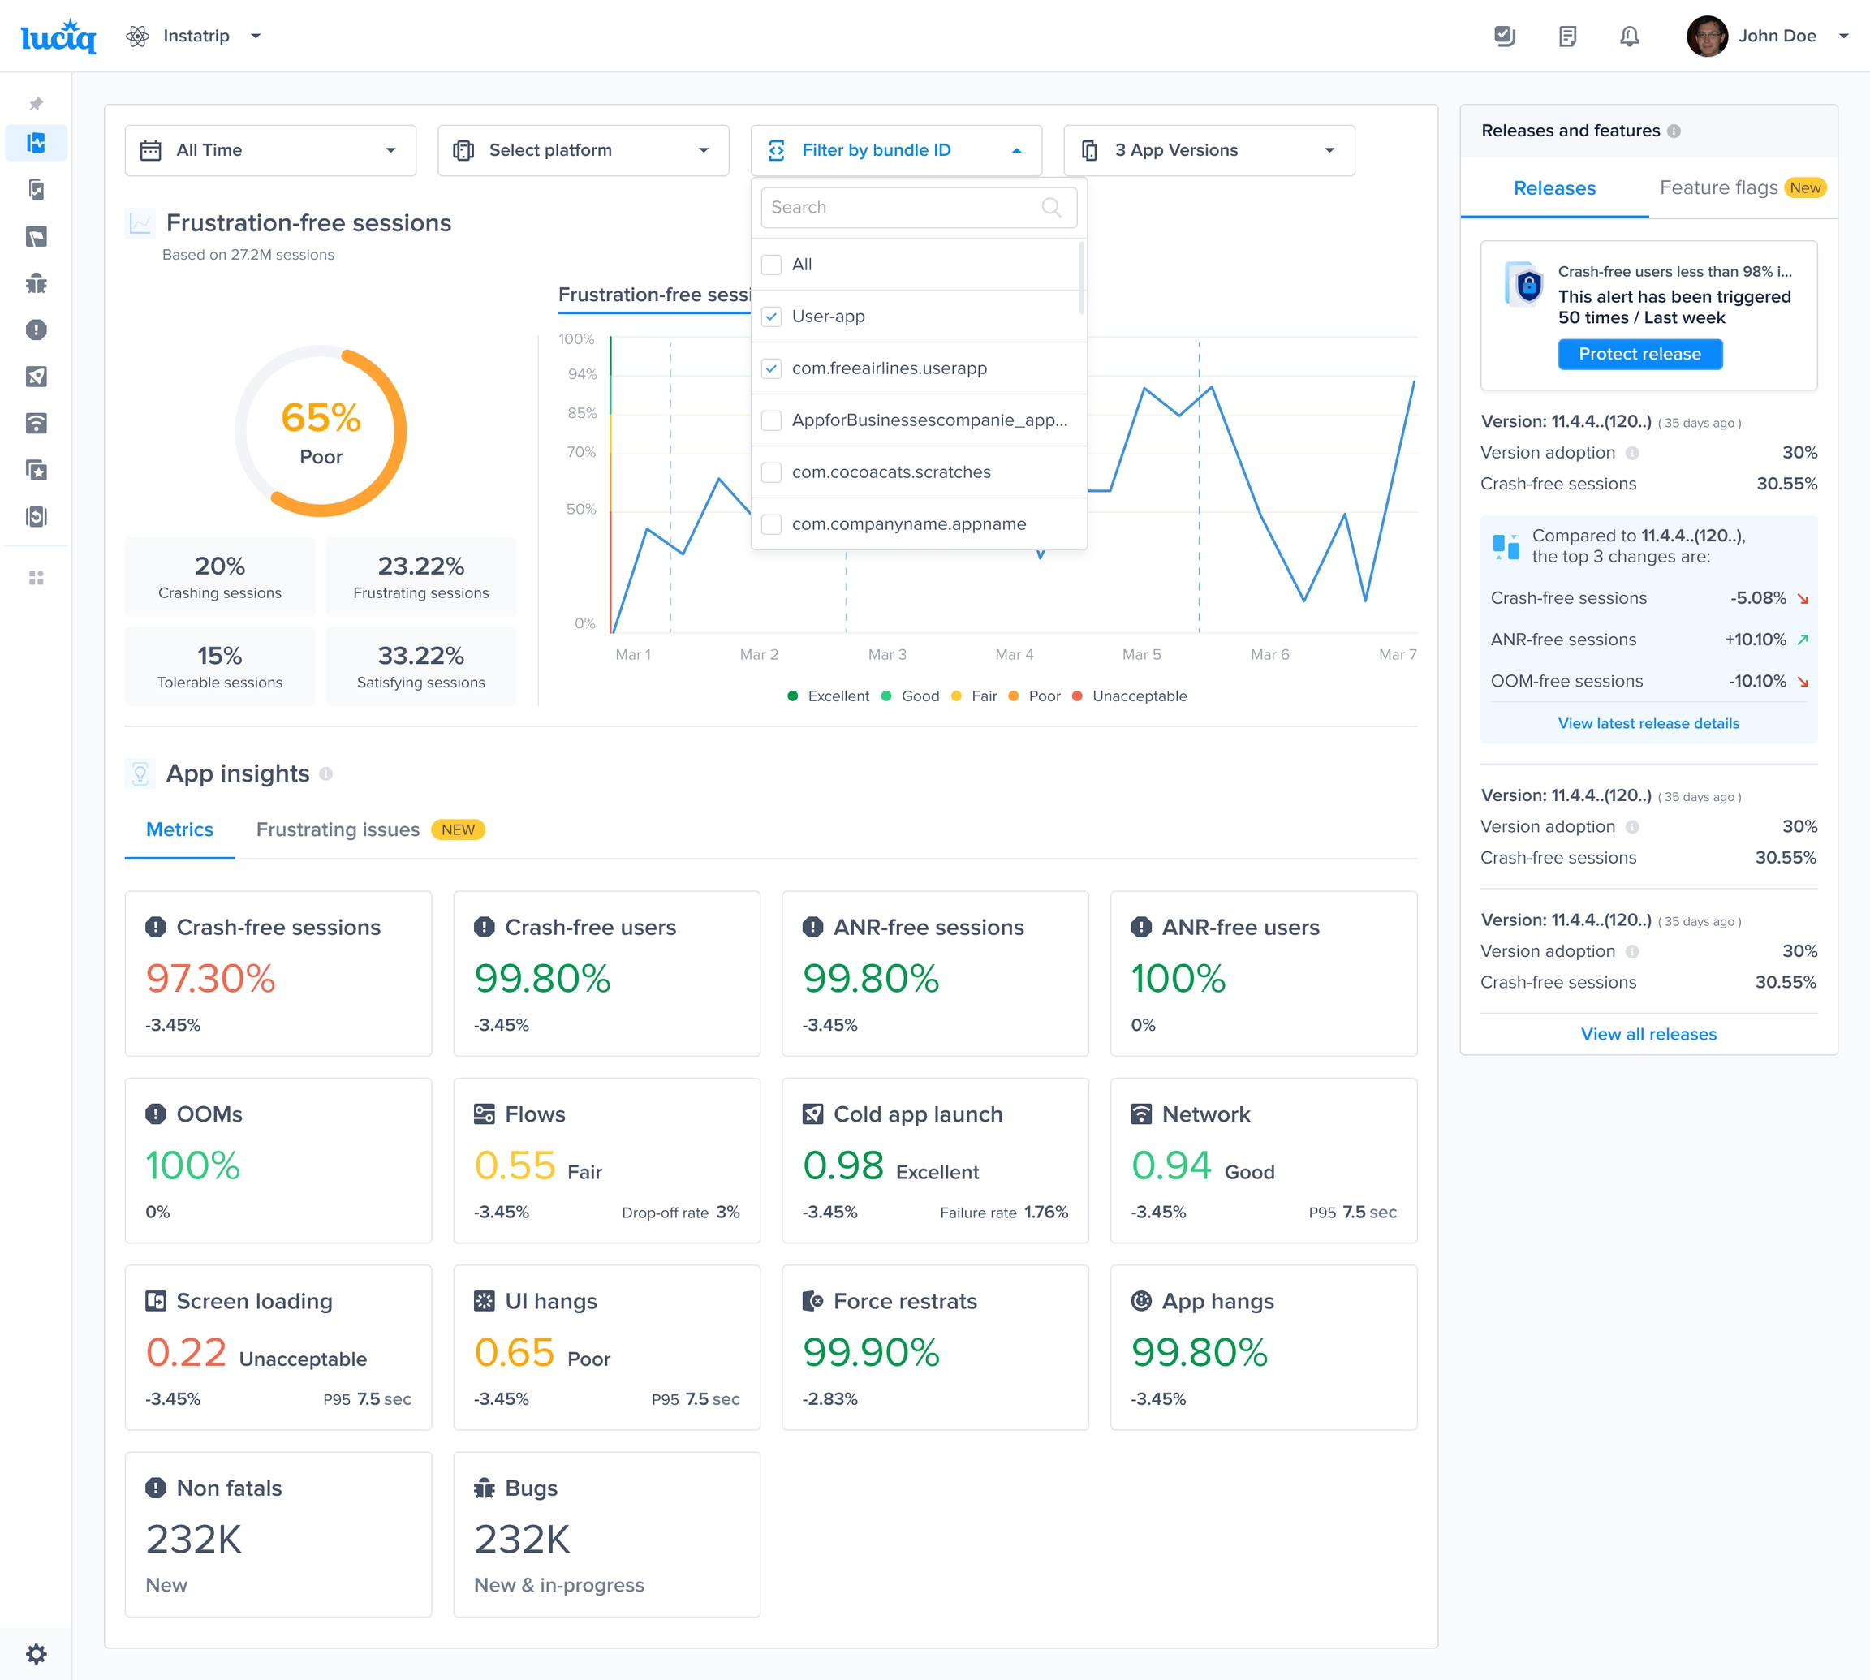Open the notifications bell icon
1870x1680 pixels.
coord(1629,36)
